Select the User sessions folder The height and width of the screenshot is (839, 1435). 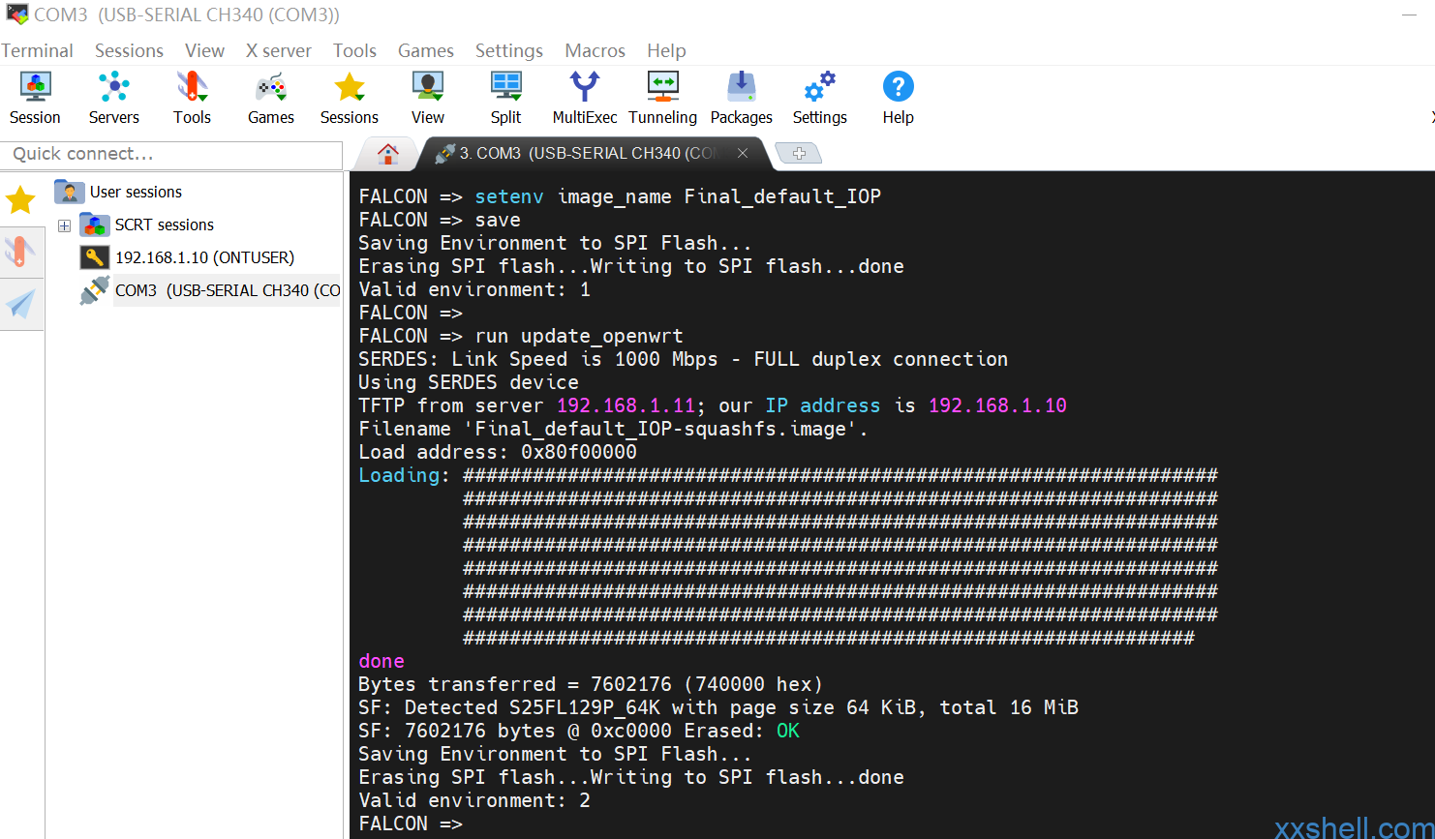coord(136,192)
